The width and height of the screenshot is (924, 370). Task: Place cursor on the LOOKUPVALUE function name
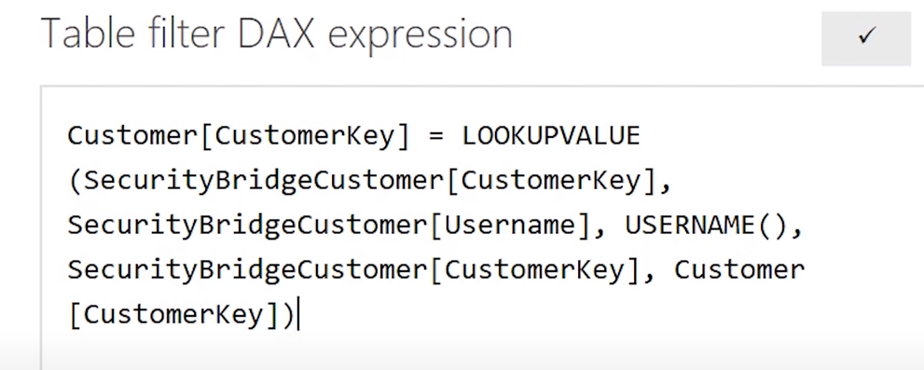(551, 136)
